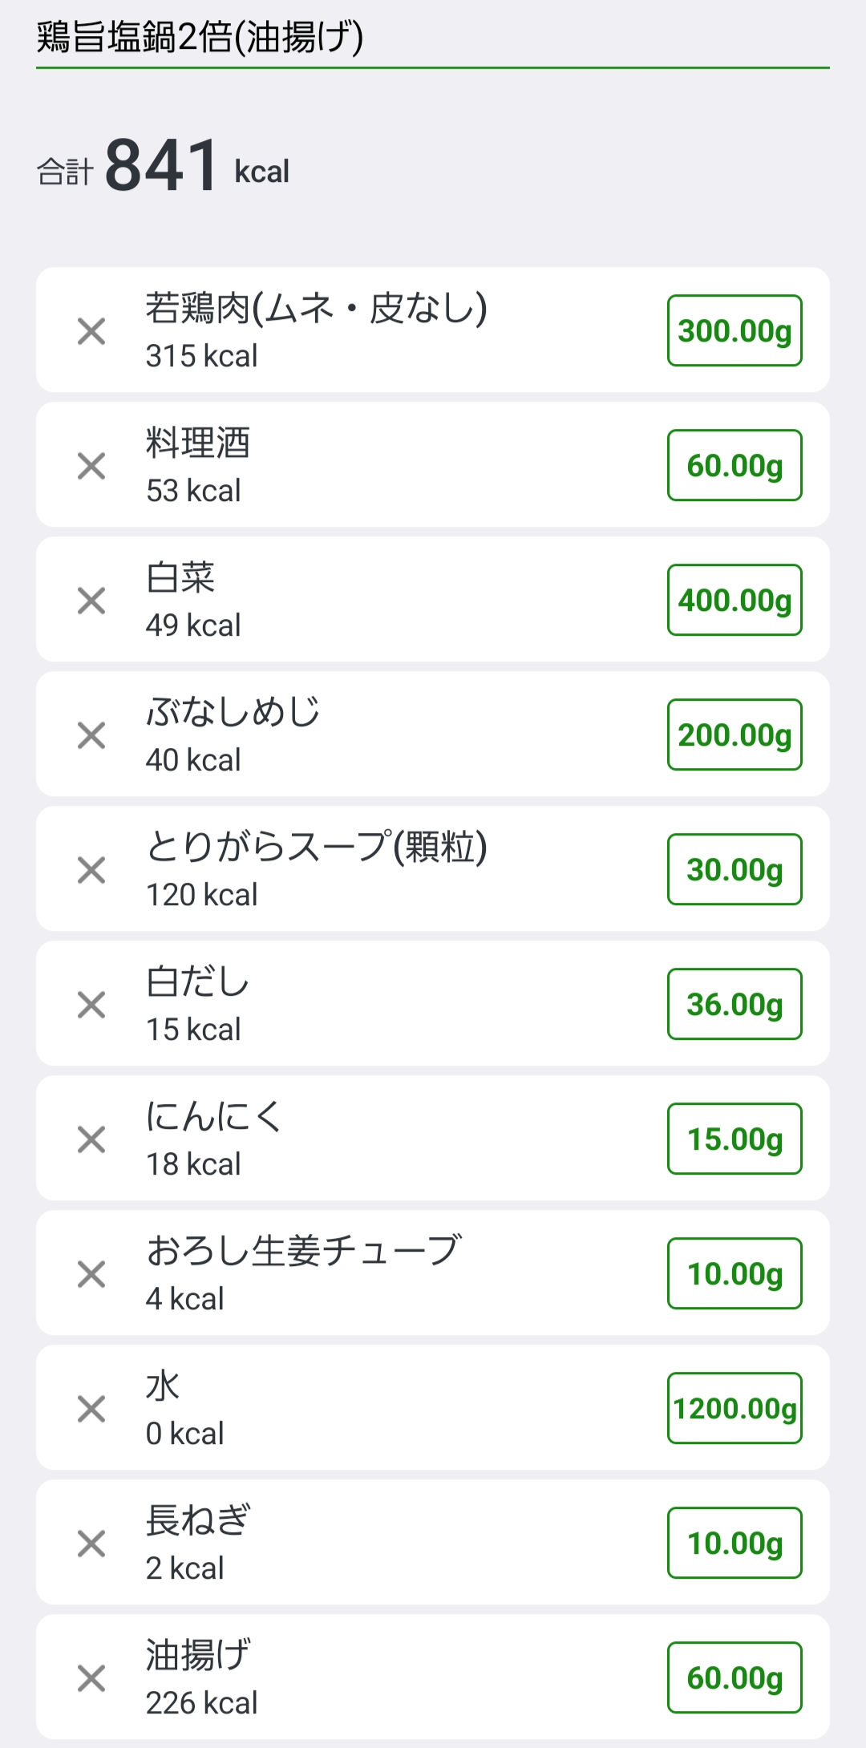866x1748 pixels.
Task: Change the 15.00g にんにく amount
Action: pos(734,1139)
